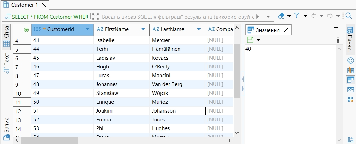Click the SELECT * FROM Customer query text
The width and height of the screenshot is (356, 144).
50,17
